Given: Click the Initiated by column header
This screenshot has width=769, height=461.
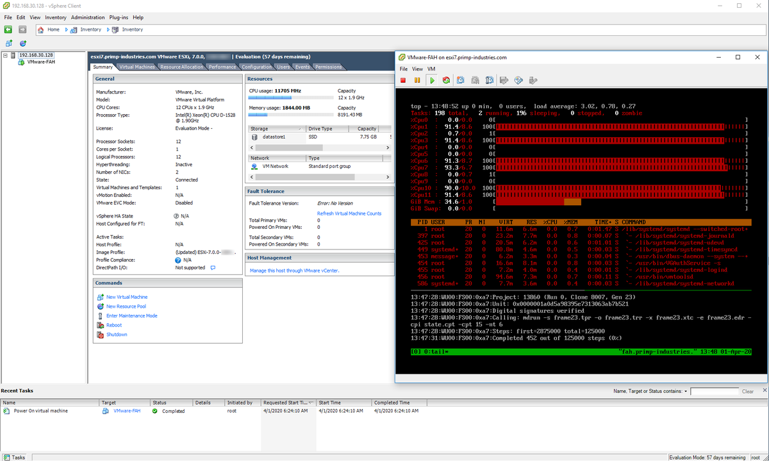Looking at the screenshot, I should pyautogui.click(x=242, y=403).
